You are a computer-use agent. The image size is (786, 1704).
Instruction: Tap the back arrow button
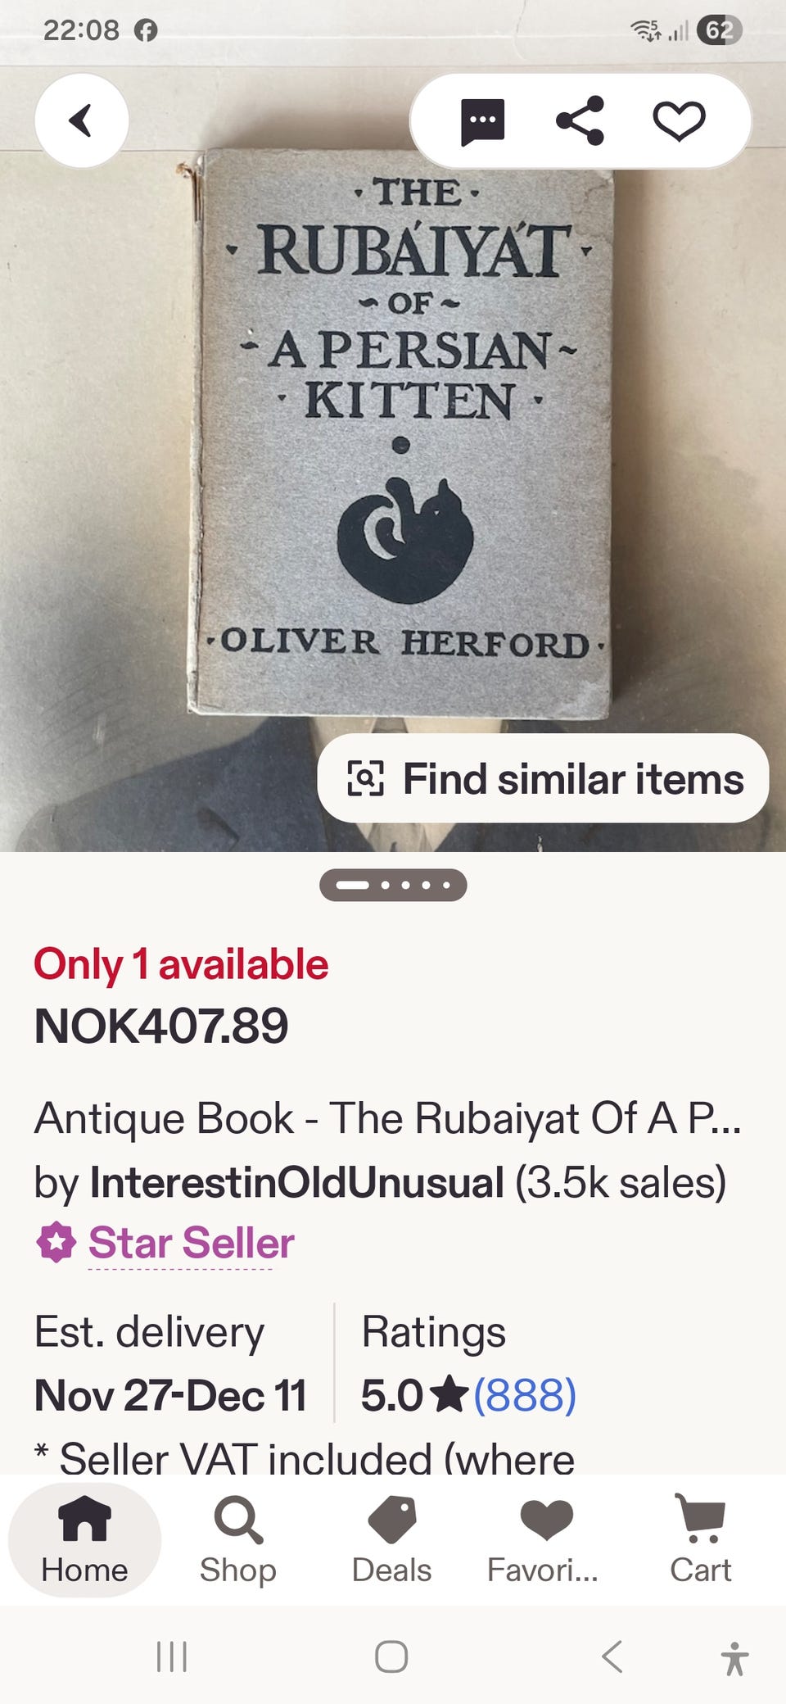coord(82,120)
